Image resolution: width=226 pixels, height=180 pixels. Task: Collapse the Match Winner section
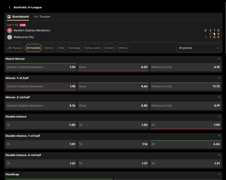coord(219,59)
